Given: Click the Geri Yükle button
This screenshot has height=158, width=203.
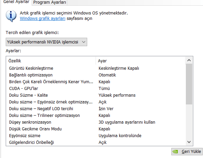Looking at the screenshot, I should coord(187,152).
